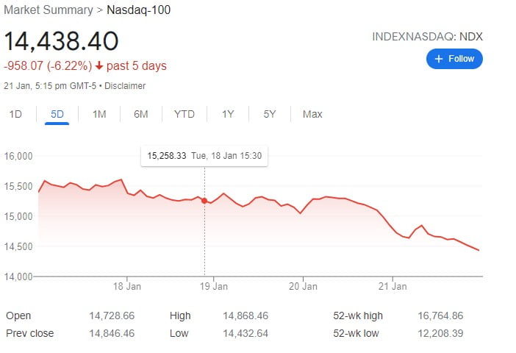Switch to the 1D range tab
The width and height of the screenshot is (516, 353).
click(x=15, y=114)
